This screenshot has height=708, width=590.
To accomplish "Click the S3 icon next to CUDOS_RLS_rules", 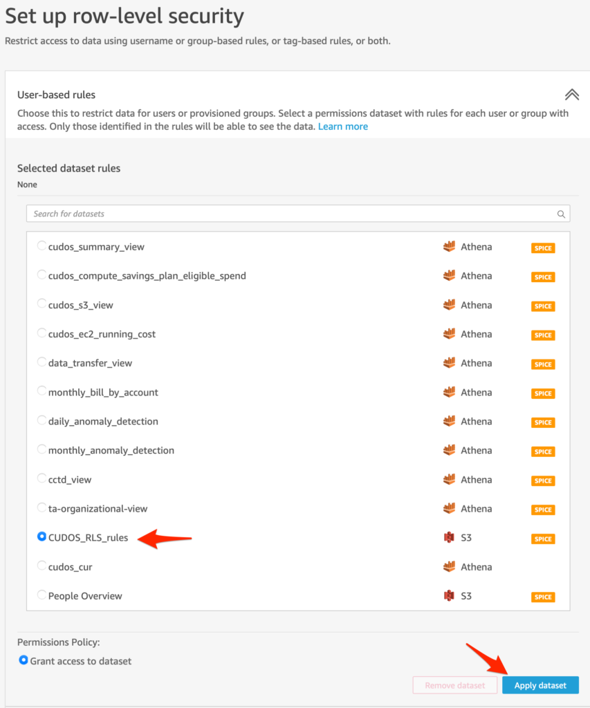I will point(450,537).
